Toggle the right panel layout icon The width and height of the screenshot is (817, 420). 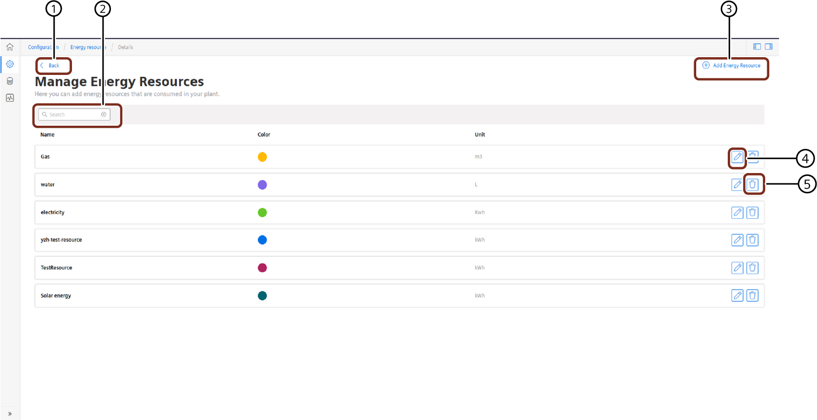(x=769, y=47)
